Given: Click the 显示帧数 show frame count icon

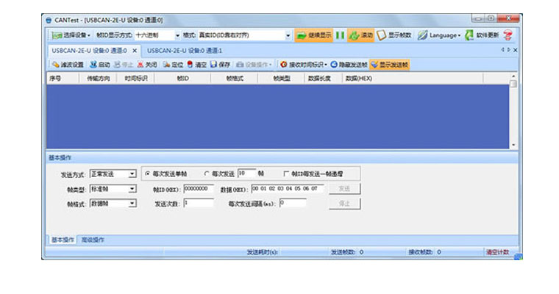Looking at the screenshot, I should tap(394, 35).
